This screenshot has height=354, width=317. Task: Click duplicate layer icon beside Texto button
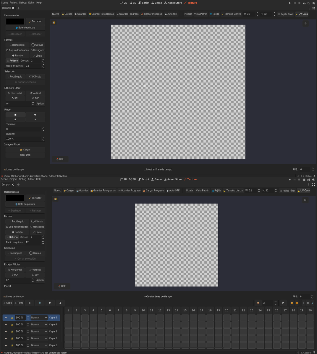[30, 303]
